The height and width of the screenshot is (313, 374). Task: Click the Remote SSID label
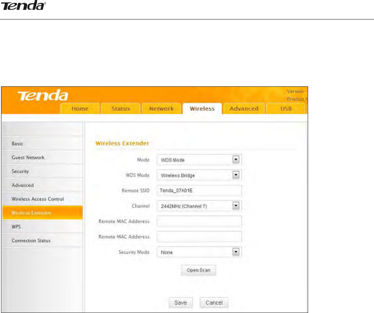point(135,190)
